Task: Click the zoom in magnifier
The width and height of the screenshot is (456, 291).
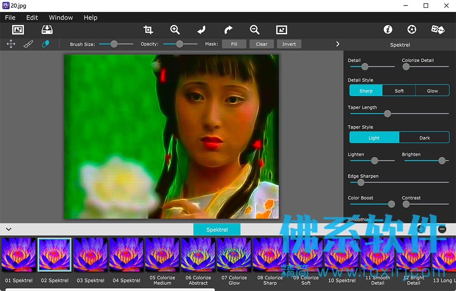Action: 175,30
